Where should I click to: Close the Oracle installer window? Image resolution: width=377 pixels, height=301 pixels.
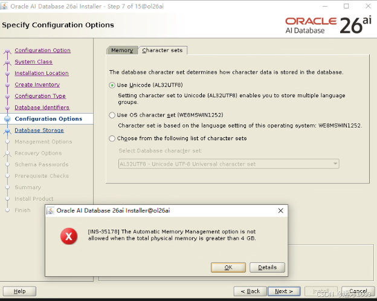(x=368, y=6)
